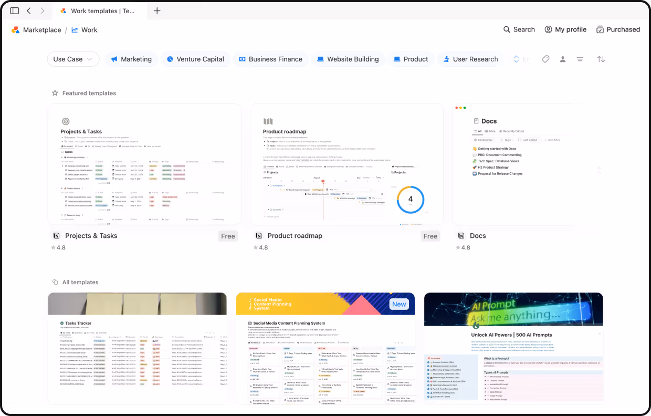Click 4.8 rating under Docs
The image size is (651, 416).
point(463,247)
